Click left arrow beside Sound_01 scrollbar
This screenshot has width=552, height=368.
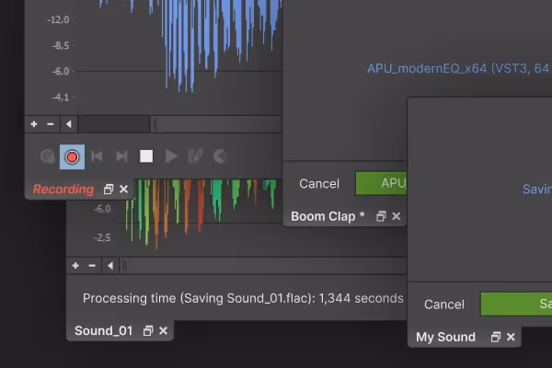tap(110, 266)
